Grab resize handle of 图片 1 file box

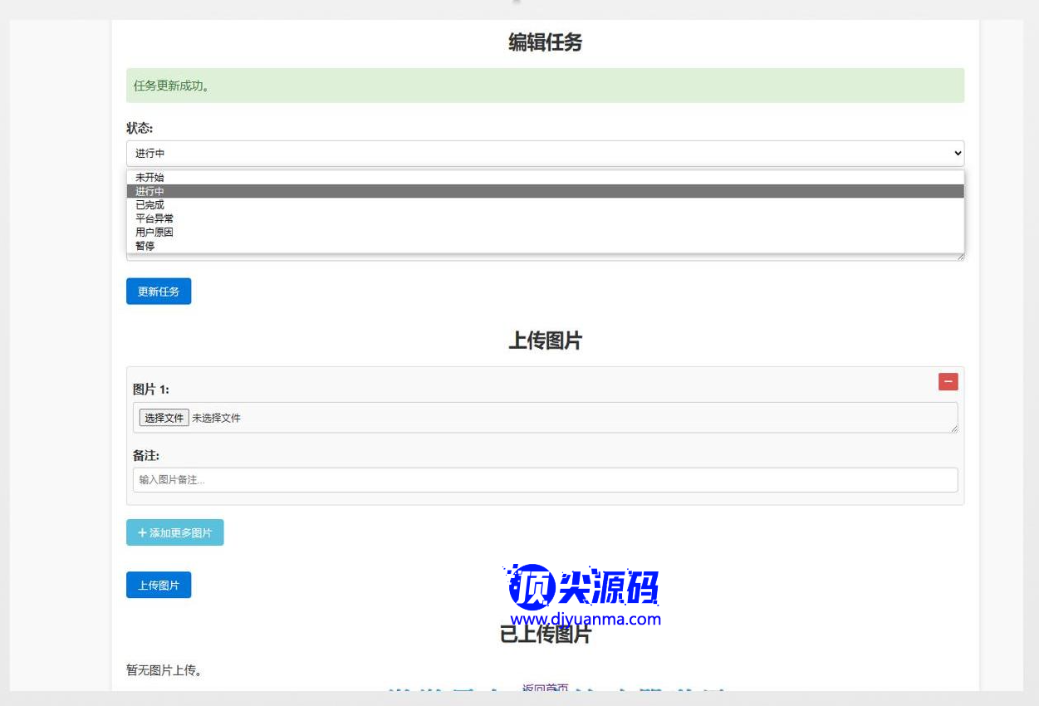(953, 429)
